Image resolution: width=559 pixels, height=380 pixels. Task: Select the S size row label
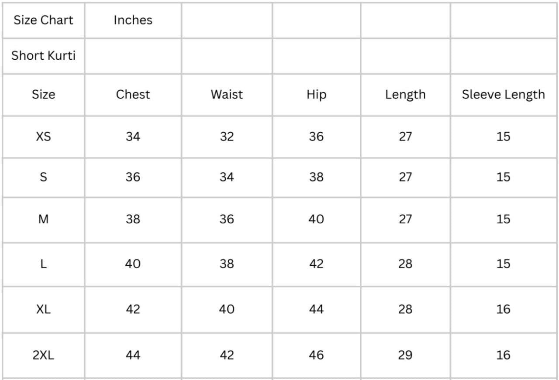point(43,177)
